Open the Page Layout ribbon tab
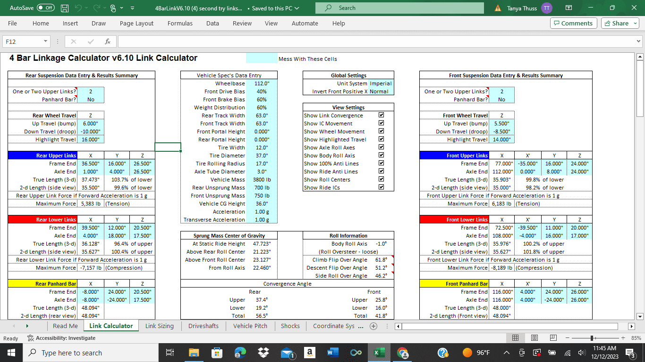 136,23
